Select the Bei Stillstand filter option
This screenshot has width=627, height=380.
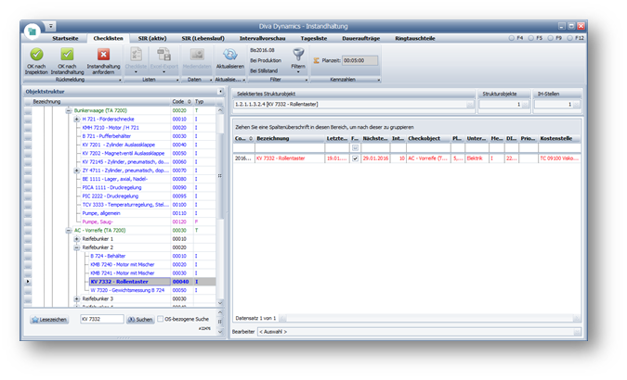(266, 69)
